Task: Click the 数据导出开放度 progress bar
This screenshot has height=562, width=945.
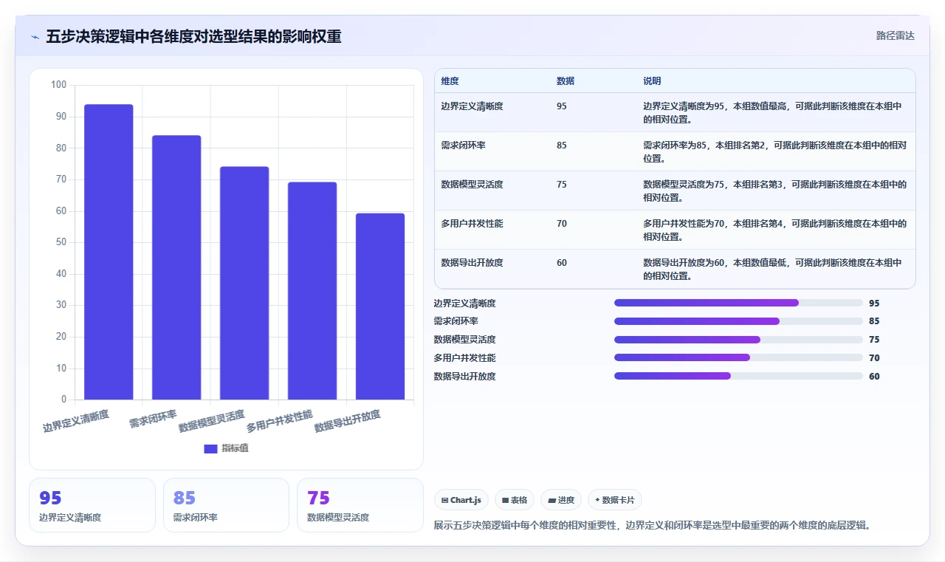Action: 738,376
